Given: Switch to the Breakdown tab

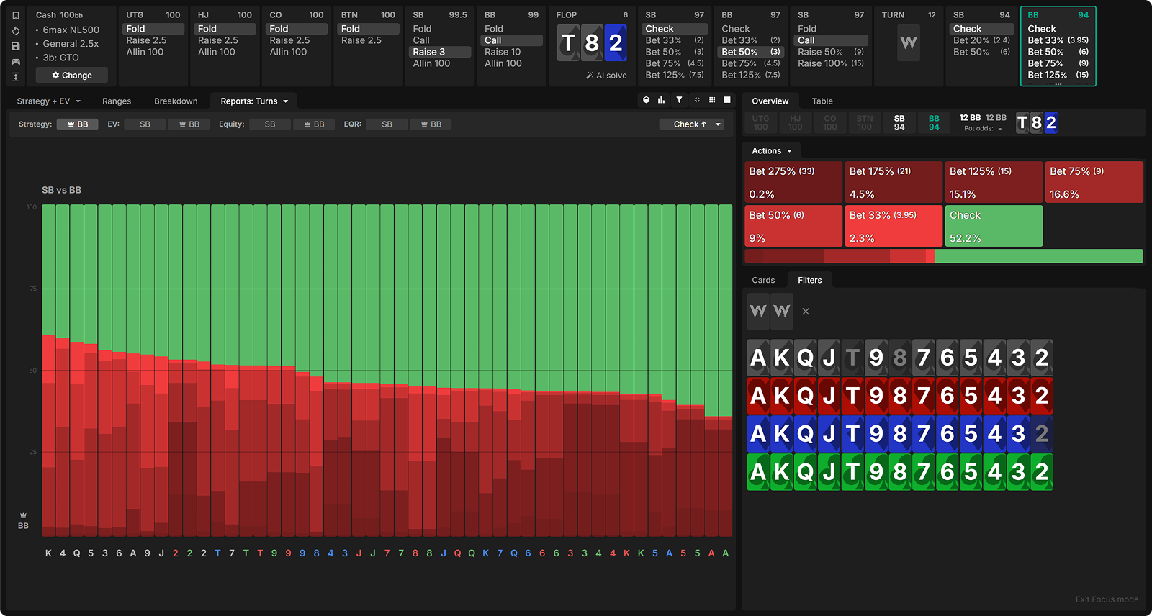Looking at the screenshot, I should click(x=175, y=101).
